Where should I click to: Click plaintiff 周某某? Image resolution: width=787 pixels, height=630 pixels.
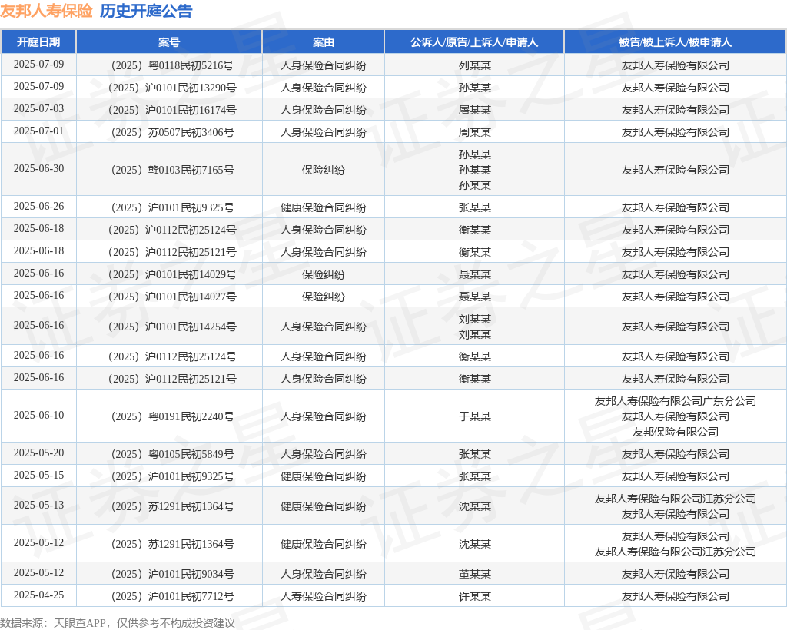tap(475, 132)
